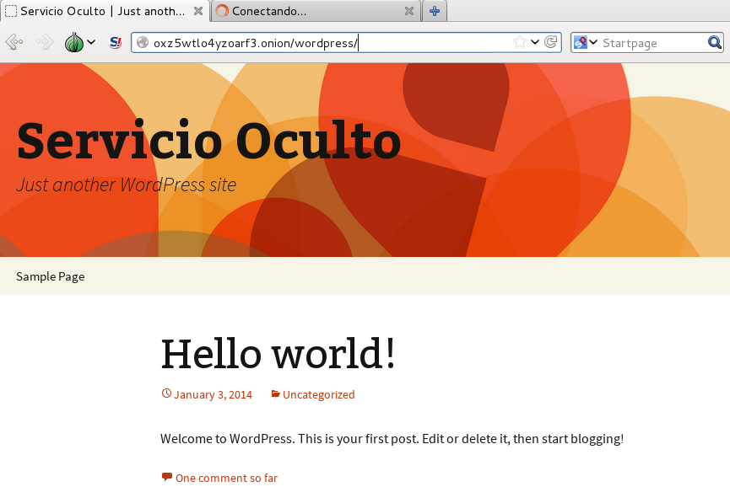Open a new tab with plus button

pyautogui.click(x=435, y=11)
